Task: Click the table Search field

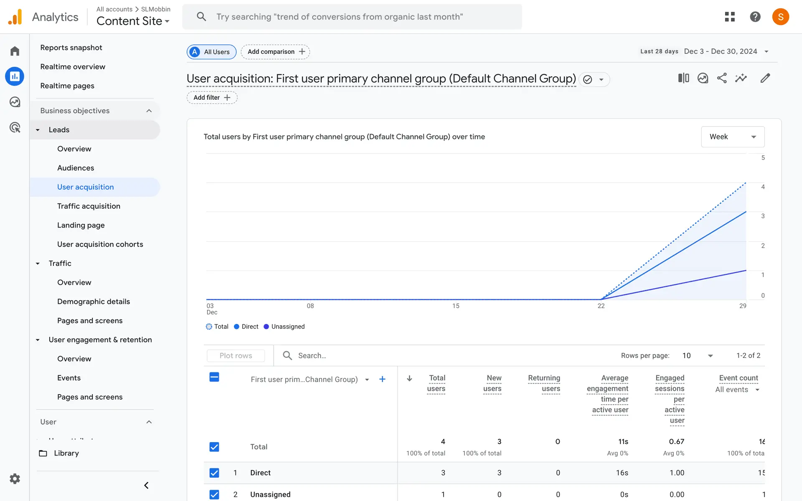Action: click(312, 356)
